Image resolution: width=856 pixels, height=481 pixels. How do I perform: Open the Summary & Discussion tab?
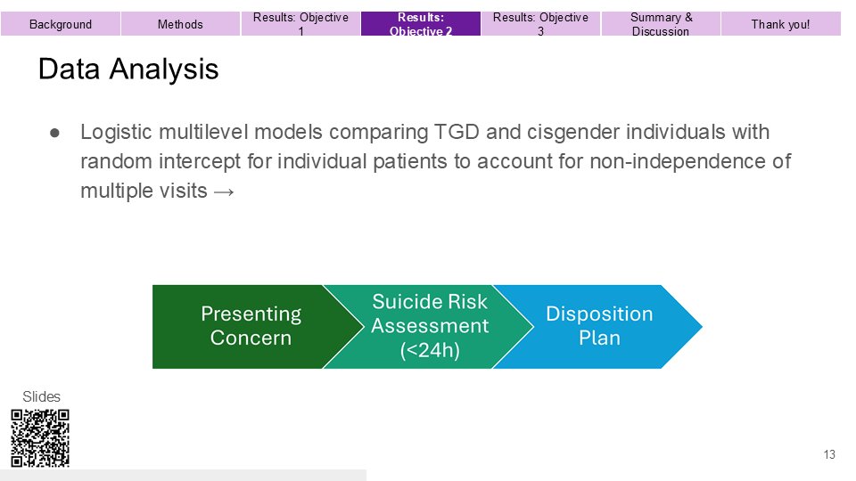(x=661, y=24)
